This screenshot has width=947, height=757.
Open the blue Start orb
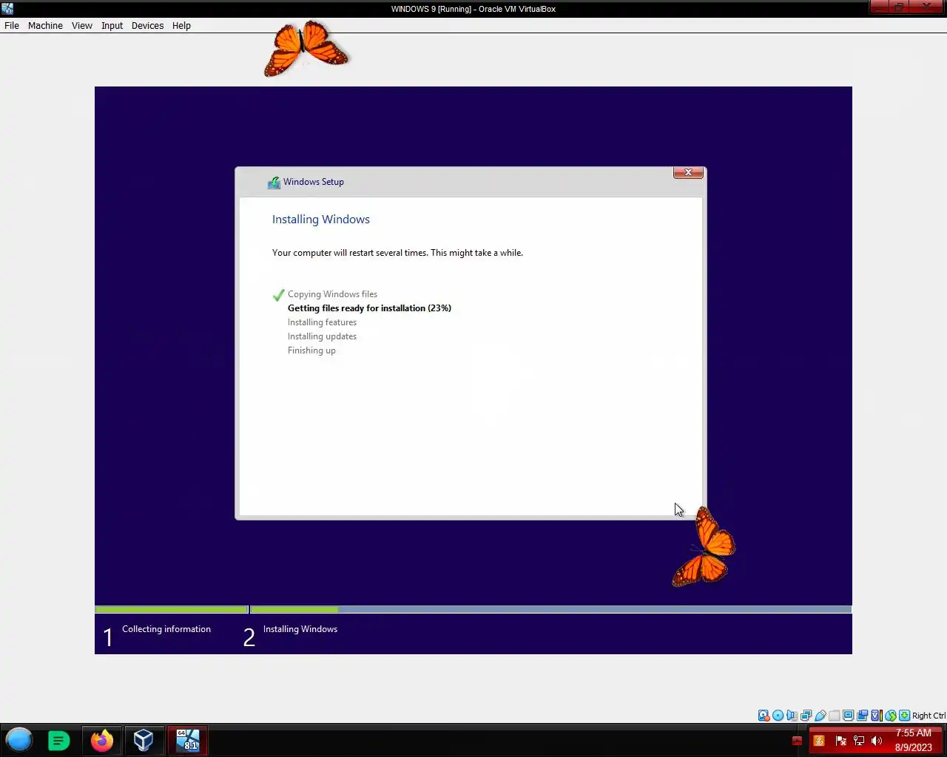[19, 740]
